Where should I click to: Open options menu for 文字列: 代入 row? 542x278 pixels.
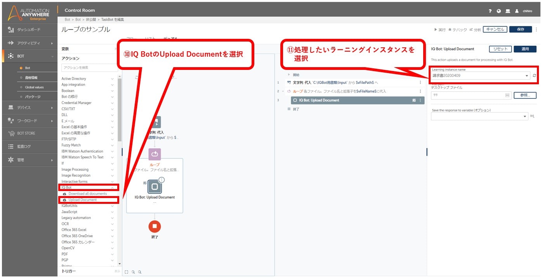(x=420, y=82)
